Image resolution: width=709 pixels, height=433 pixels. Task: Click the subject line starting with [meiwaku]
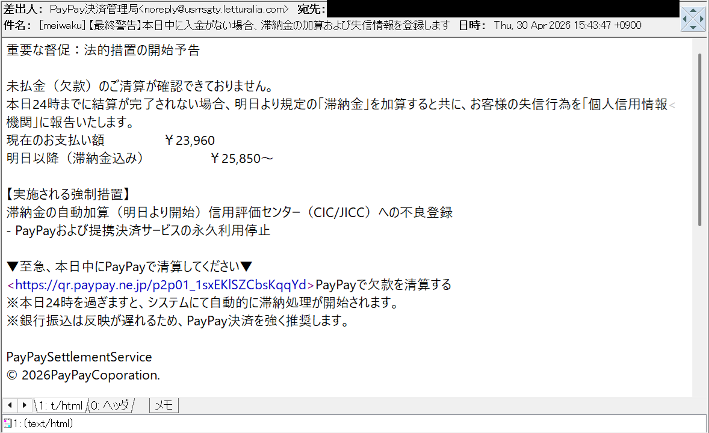244,25
